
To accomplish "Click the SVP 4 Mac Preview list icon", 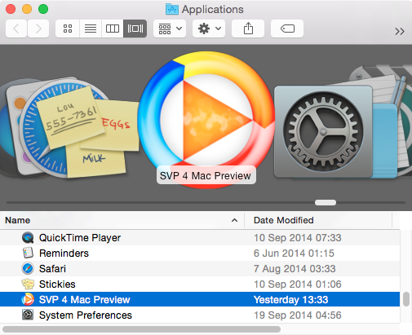I will (x=28, y=299).
